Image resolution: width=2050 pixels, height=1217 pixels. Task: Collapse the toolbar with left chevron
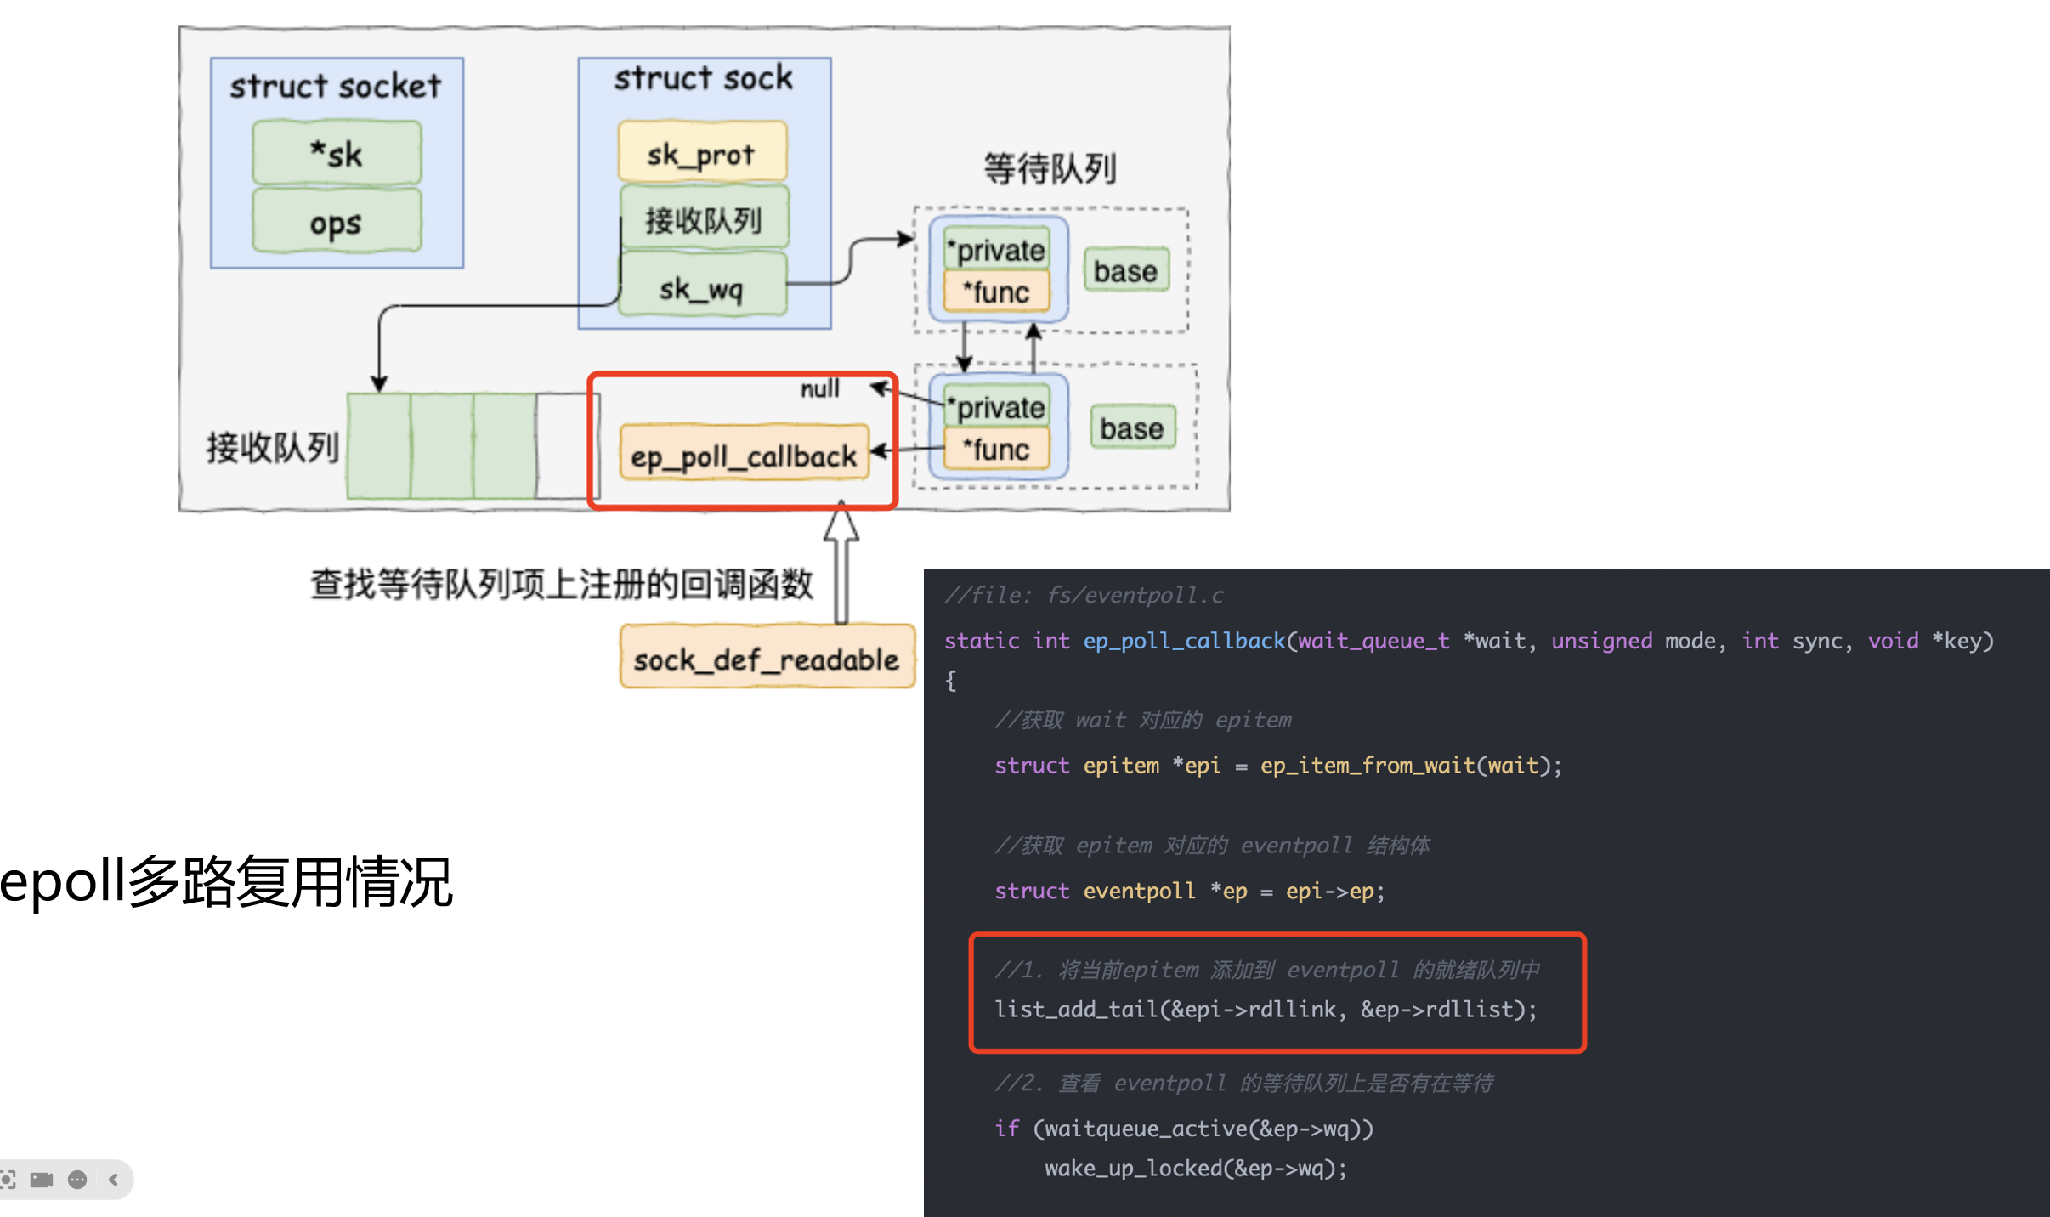113,1180
